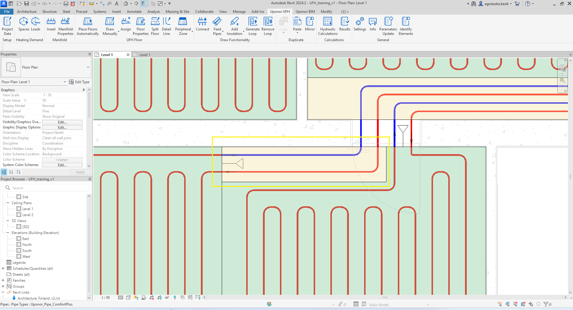The image size is (573, 310).
Task: Click the Info button
Action: [373, 24]
